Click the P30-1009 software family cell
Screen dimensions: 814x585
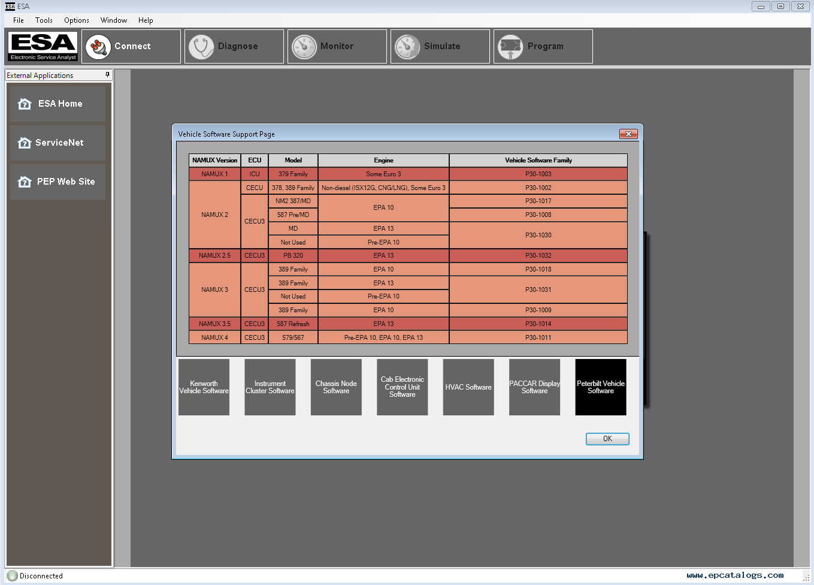[x=538, y=310]
